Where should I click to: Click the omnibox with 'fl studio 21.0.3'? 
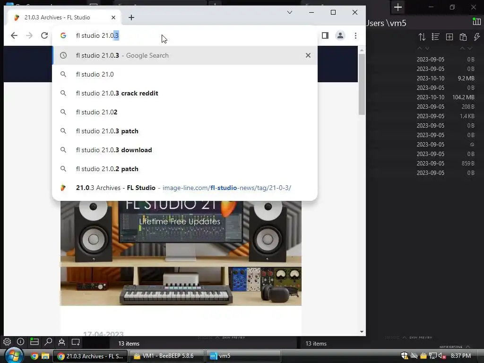(x=185, y=35)
